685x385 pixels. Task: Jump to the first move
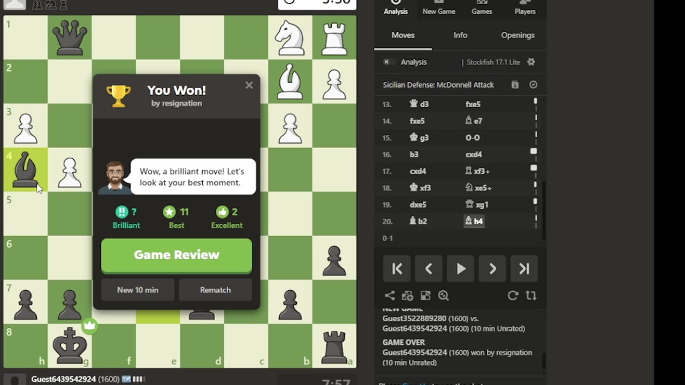397,269
